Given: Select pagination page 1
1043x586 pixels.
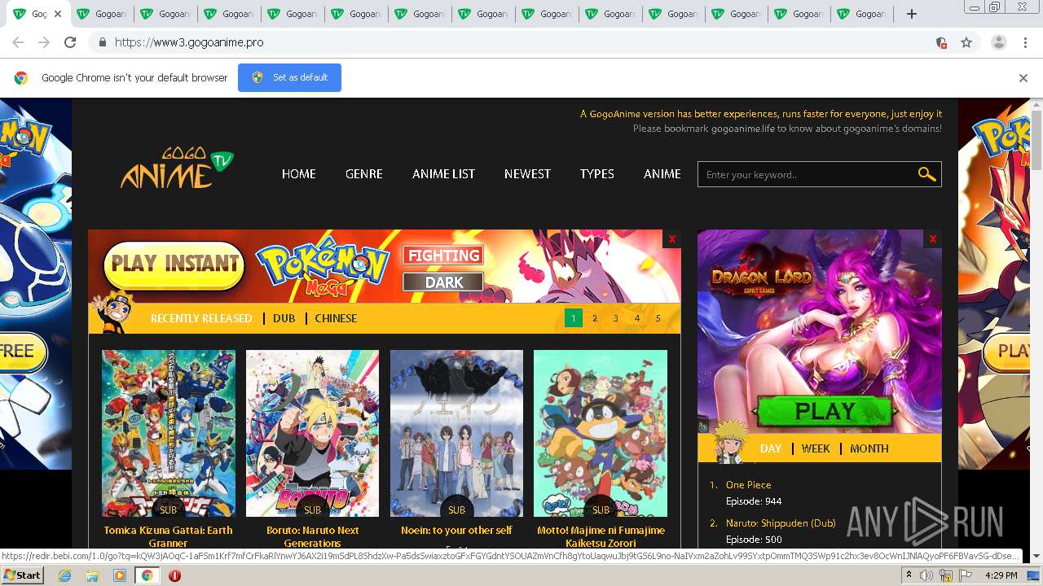Looking at the screenshot, I should [x=574, y=318].
